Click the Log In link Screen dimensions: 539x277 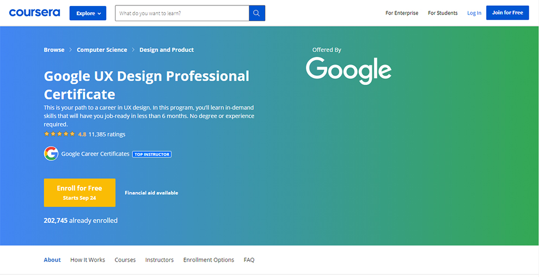474,13
